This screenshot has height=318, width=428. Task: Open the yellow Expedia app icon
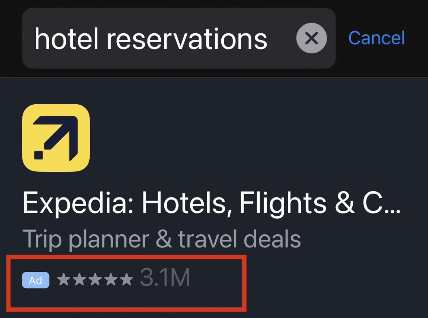56,138
